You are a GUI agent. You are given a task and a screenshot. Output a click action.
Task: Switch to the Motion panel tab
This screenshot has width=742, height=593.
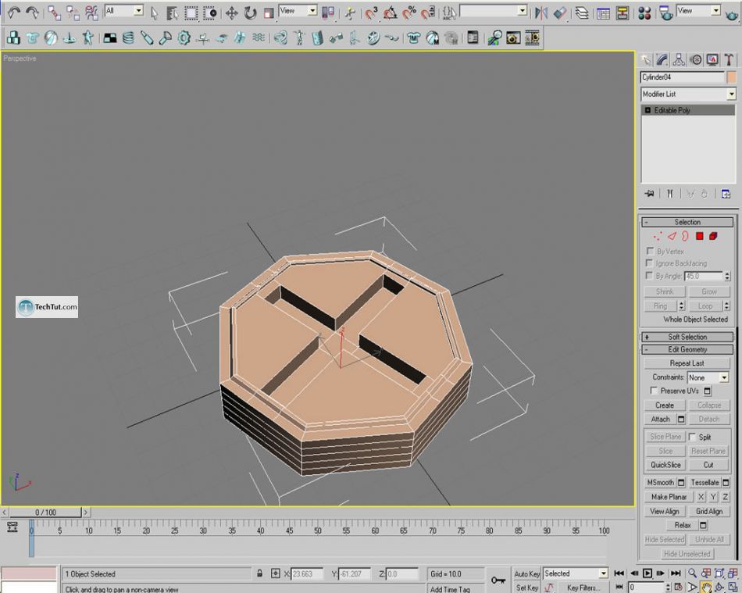696,59
